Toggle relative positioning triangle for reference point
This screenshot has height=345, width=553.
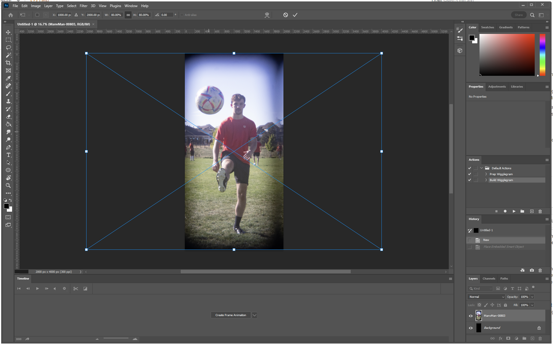click(x=76, y=15)
